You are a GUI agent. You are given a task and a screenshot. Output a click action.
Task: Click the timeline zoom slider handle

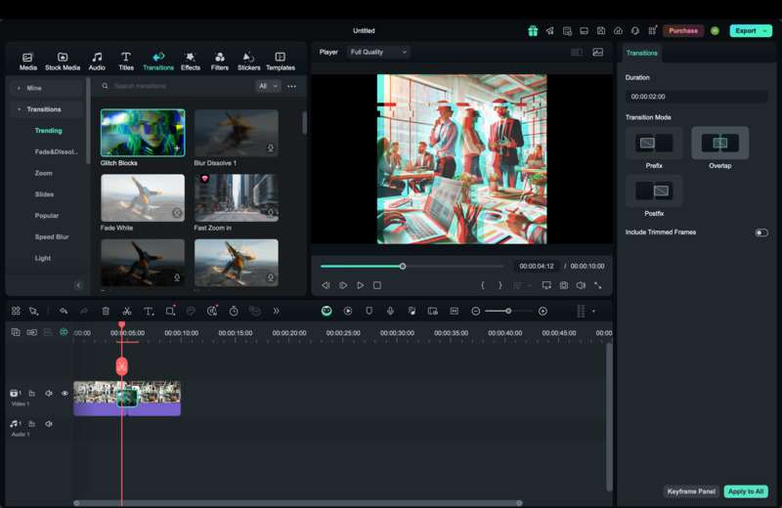click(508, 311)
